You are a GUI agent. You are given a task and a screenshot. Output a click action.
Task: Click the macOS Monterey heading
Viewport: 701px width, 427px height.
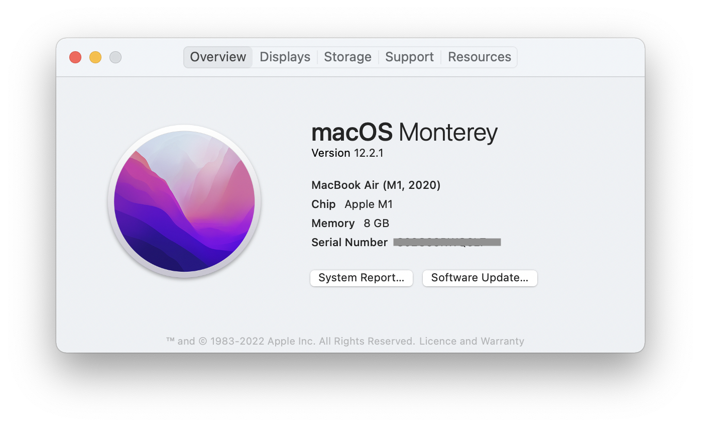coord(404,133)
